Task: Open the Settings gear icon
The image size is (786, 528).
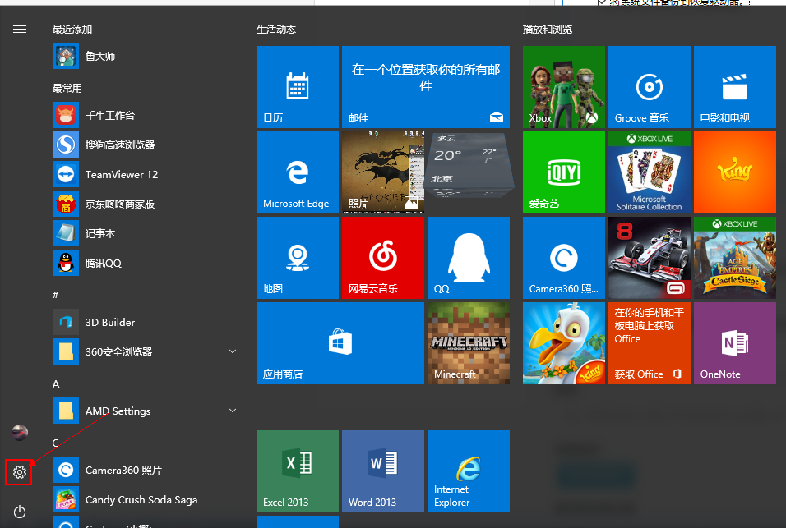Action: point(19,472)
